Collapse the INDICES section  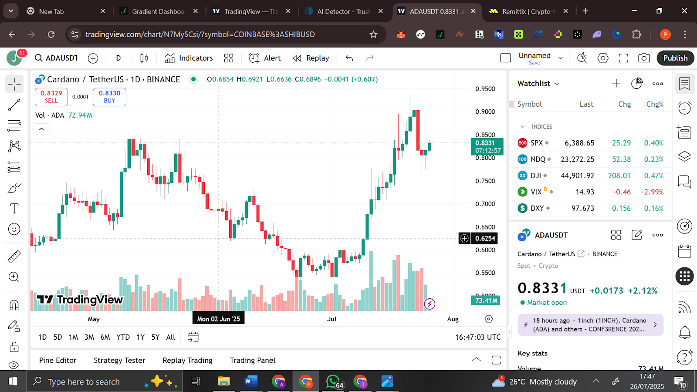[522, 127]
